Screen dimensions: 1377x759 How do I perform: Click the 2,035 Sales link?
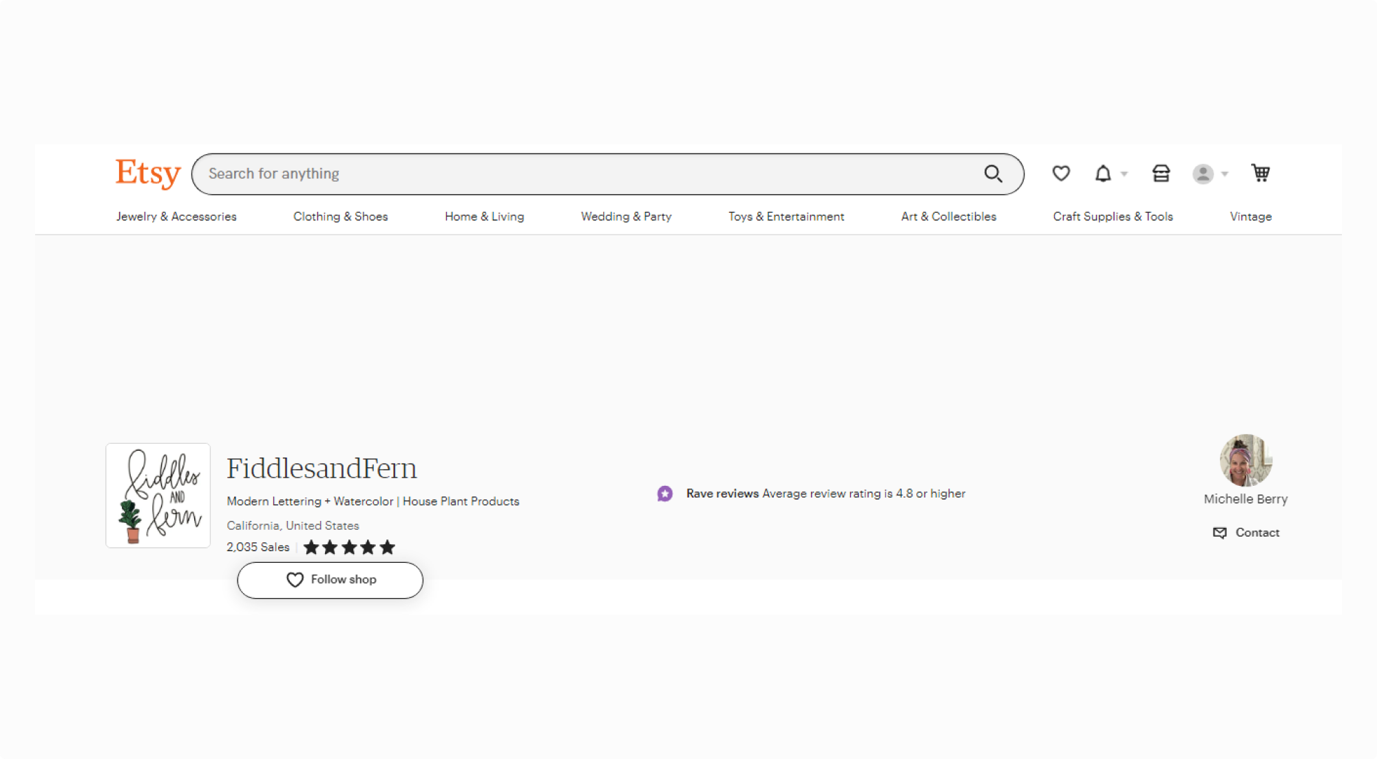tap(258, 547)
